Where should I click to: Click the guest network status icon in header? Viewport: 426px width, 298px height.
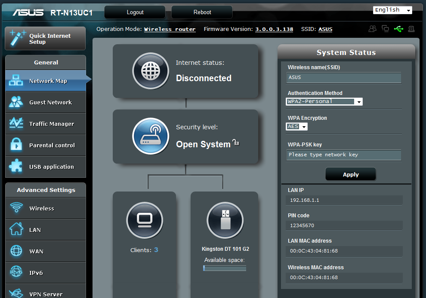373,29
